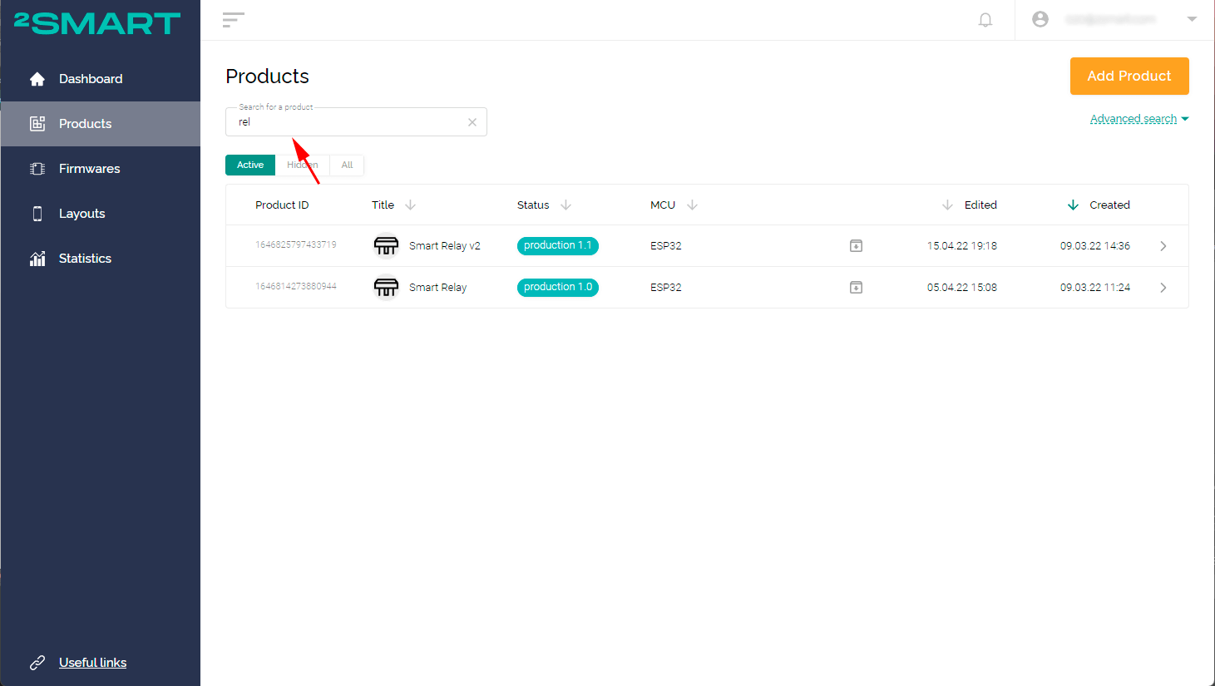This screenshot has width=1215, height=686.
Task: Open Smart Relay v2 details chevron
Action: pyautogui.click(x=1163, y=246)
